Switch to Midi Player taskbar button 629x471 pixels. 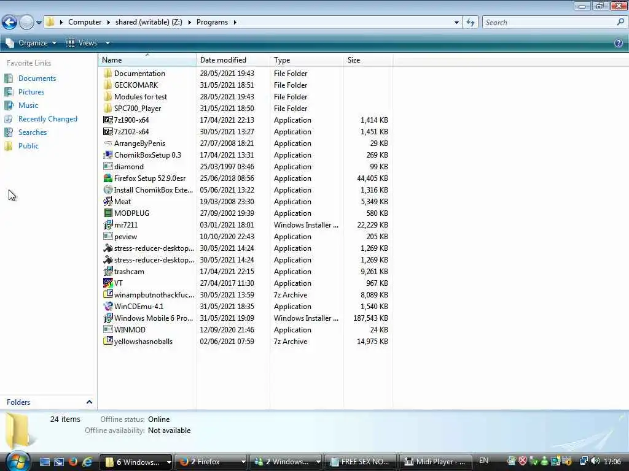[435, 462]
